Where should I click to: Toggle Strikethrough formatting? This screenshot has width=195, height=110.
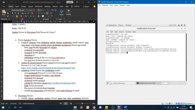[23, 13]
